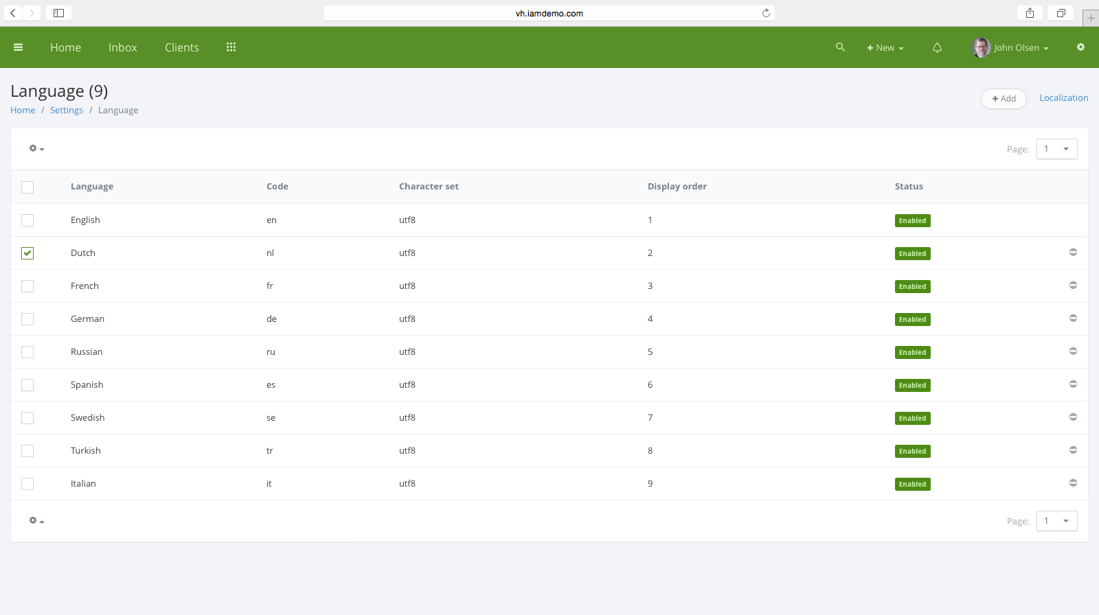1099x615 pixels.
Task: Open Clients in the navigation bar
Action: [x=182, y=47]
